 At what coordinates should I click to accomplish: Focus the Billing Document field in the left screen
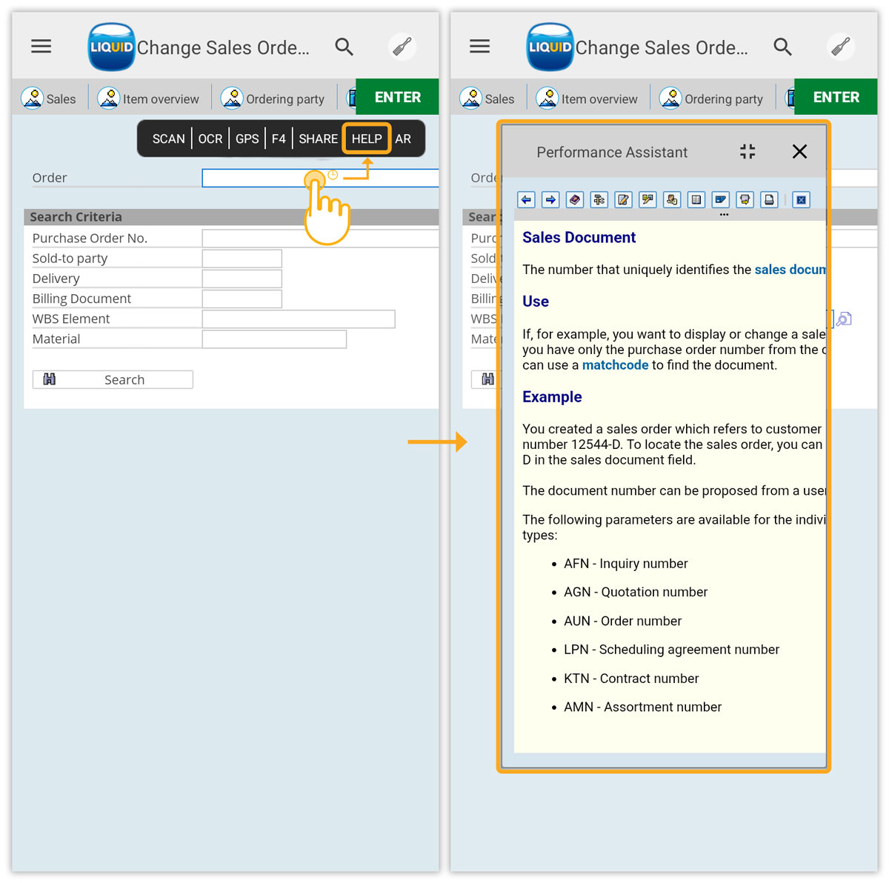(242, 299)
